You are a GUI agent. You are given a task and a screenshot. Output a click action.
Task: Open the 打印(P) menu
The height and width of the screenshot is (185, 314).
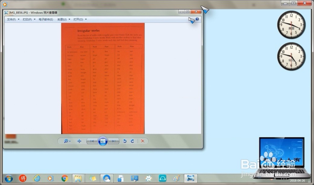(29, 19)
